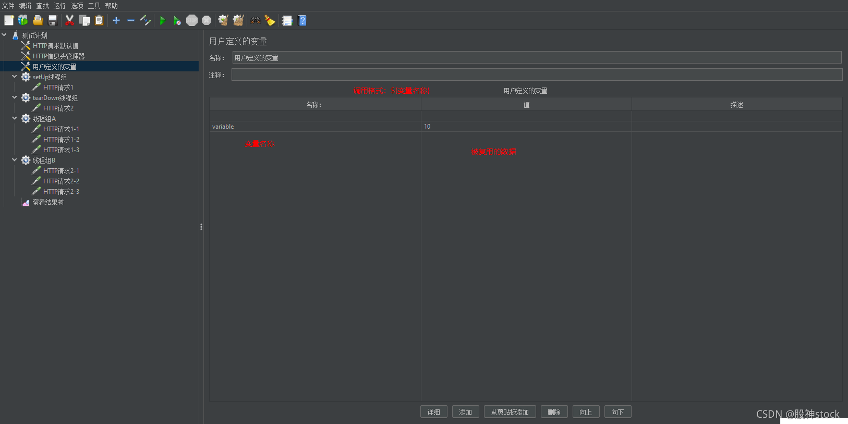Screen dimensions: 848x424
Task: Click the 名称 input field
Action: tap(537, 58)
